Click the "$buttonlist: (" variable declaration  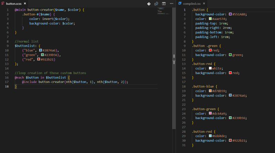tap(27, 46)
